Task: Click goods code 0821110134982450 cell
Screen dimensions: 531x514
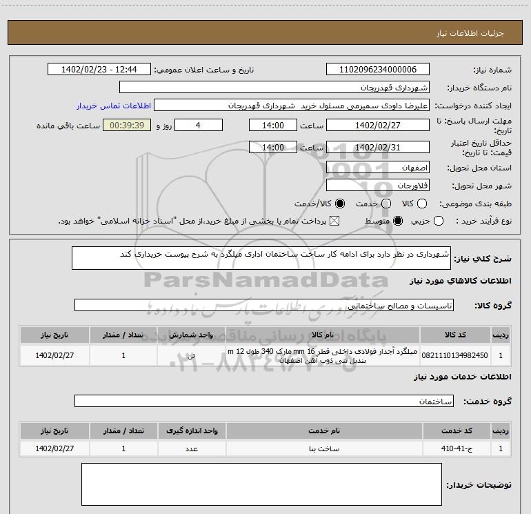Action: click(455, 355)
